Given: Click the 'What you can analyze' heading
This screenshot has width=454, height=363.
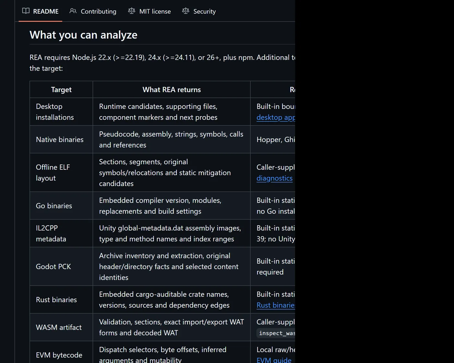Looking at the screenshot, I should pos(83,35).
